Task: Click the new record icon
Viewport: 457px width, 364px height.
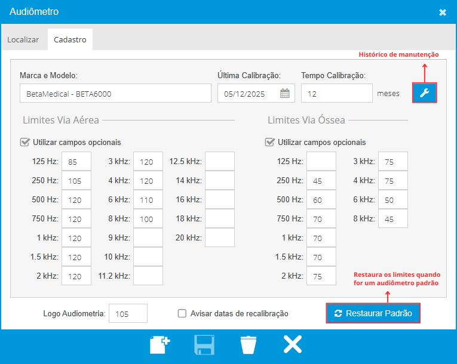Action: point(160,346)
